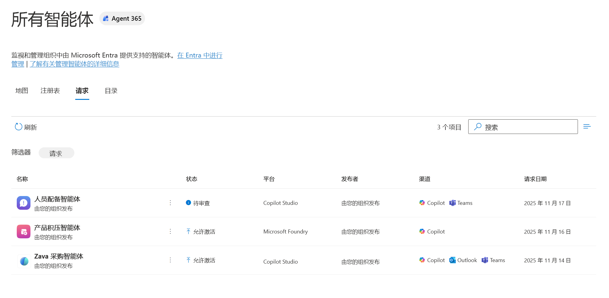This screenshot has height=298, width=609.
Task: Click the refresh circular arrow icon
Action: 19,127
